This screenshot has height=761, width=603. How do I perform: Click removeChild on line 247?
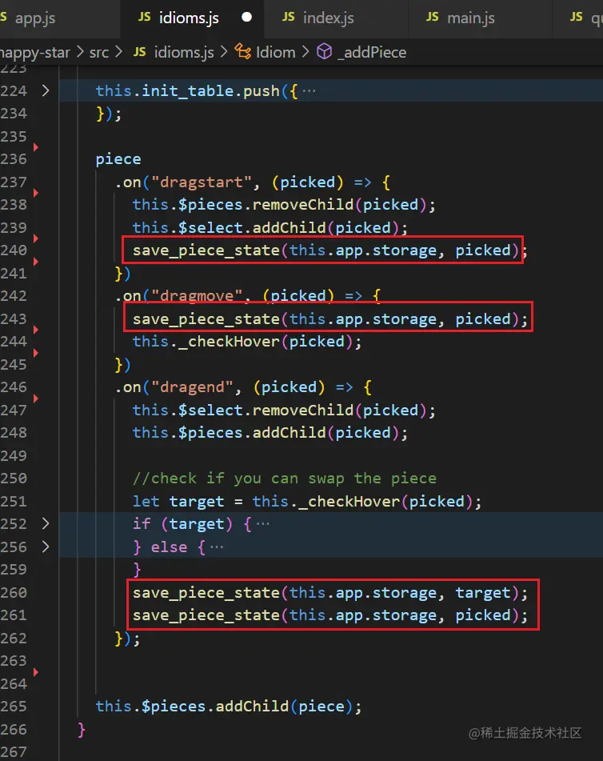(303, 410)
